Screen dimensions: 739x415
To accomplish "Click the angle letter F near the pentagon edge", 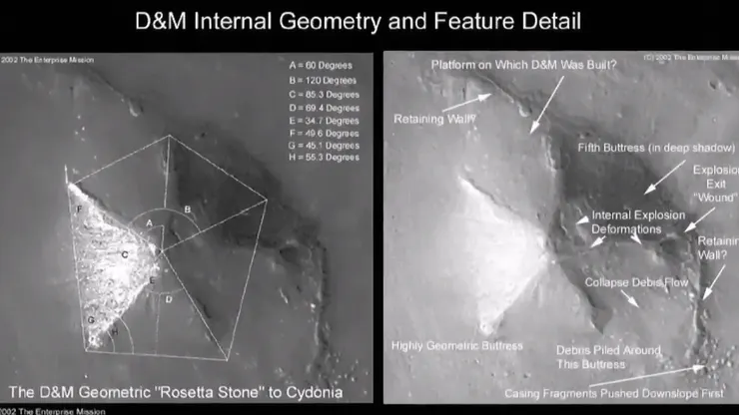I will tap(79, 208).
